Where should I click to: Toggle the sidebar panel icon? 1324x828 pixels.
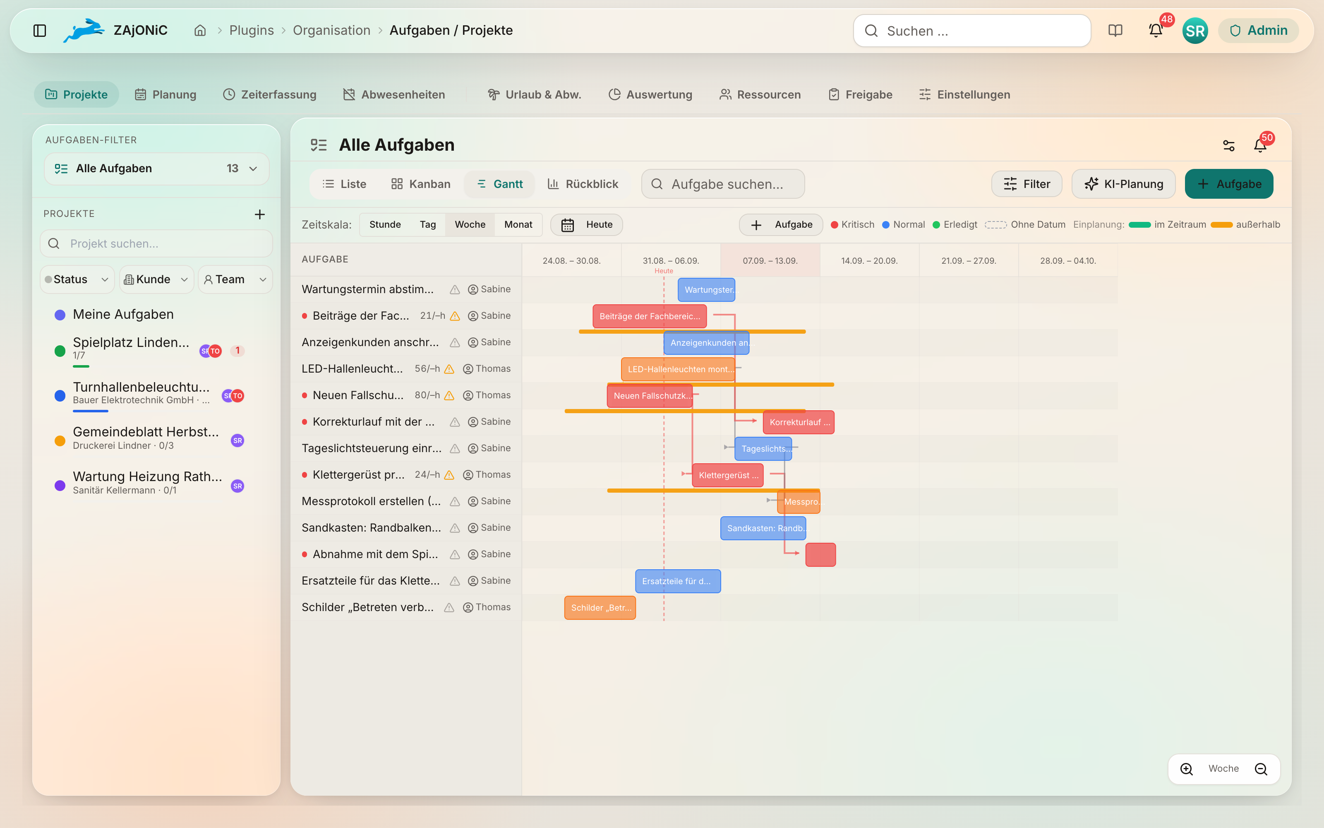[x=39, y=31]
